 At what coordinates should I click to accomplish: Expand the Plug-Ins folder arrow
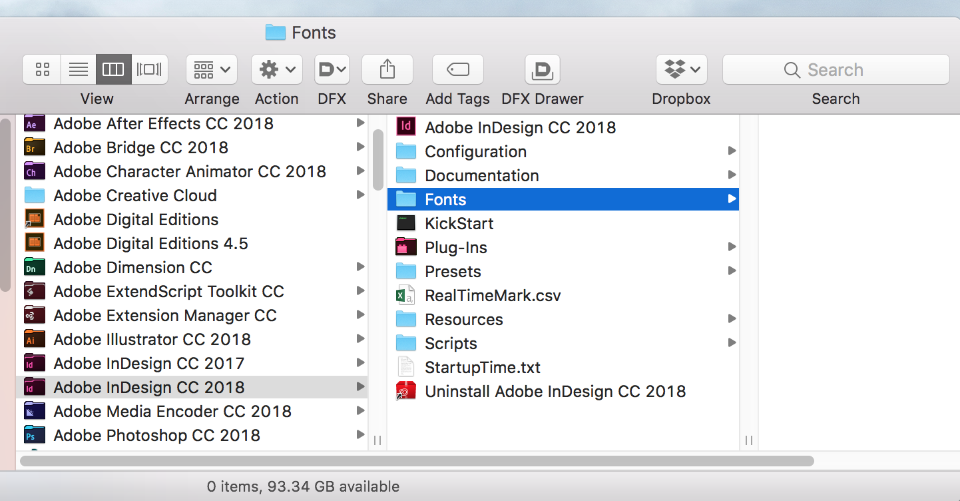[x=732, y=247]
